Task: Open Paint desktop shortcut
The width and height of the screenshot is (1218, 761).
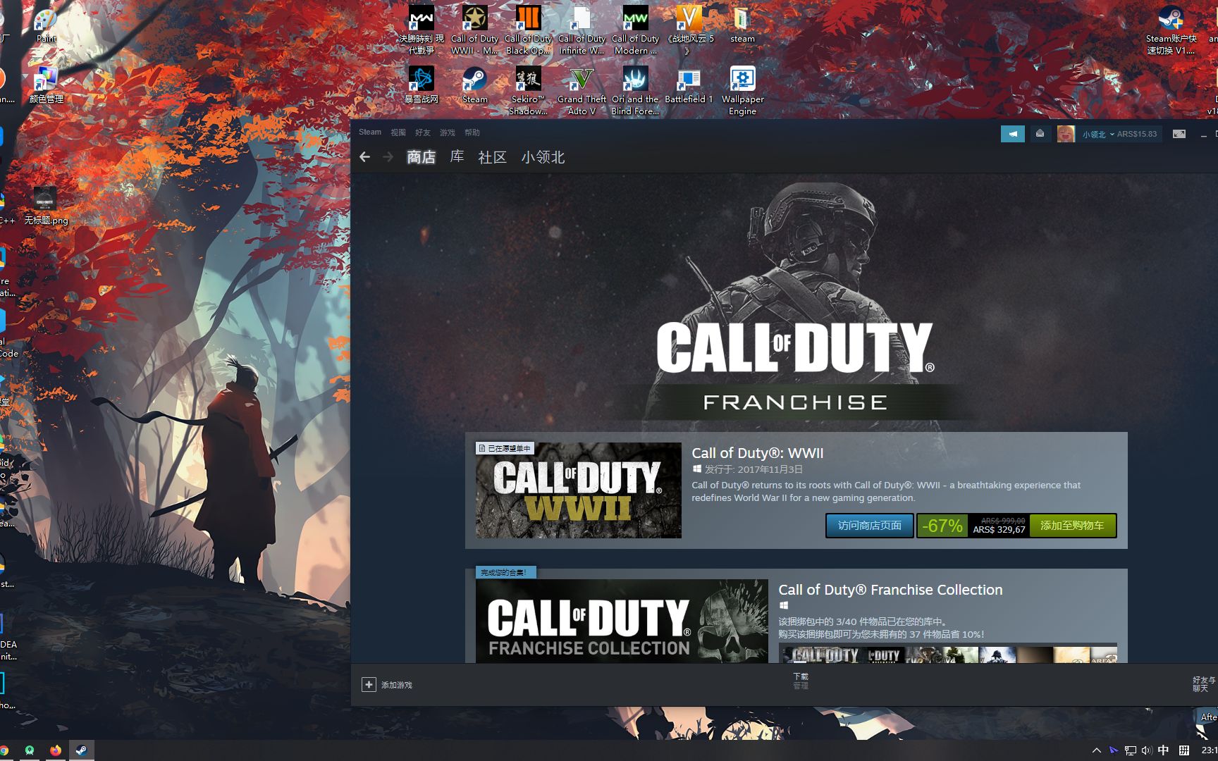Action: (46, 25)
